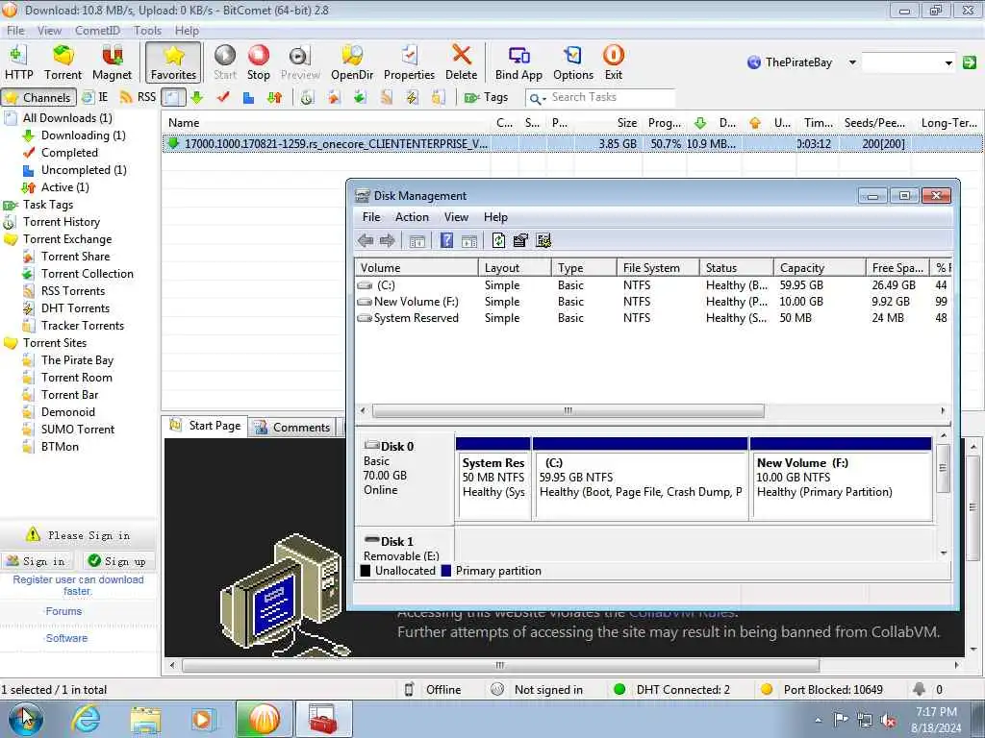Click the green search go button
The height and width of the screenshot is (738, 985).
click(x=970, y=62)
